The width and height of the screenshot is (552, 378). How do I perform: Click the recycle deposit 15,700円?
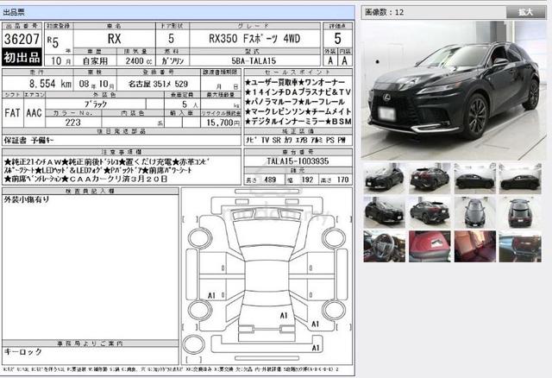pos(223,123)
